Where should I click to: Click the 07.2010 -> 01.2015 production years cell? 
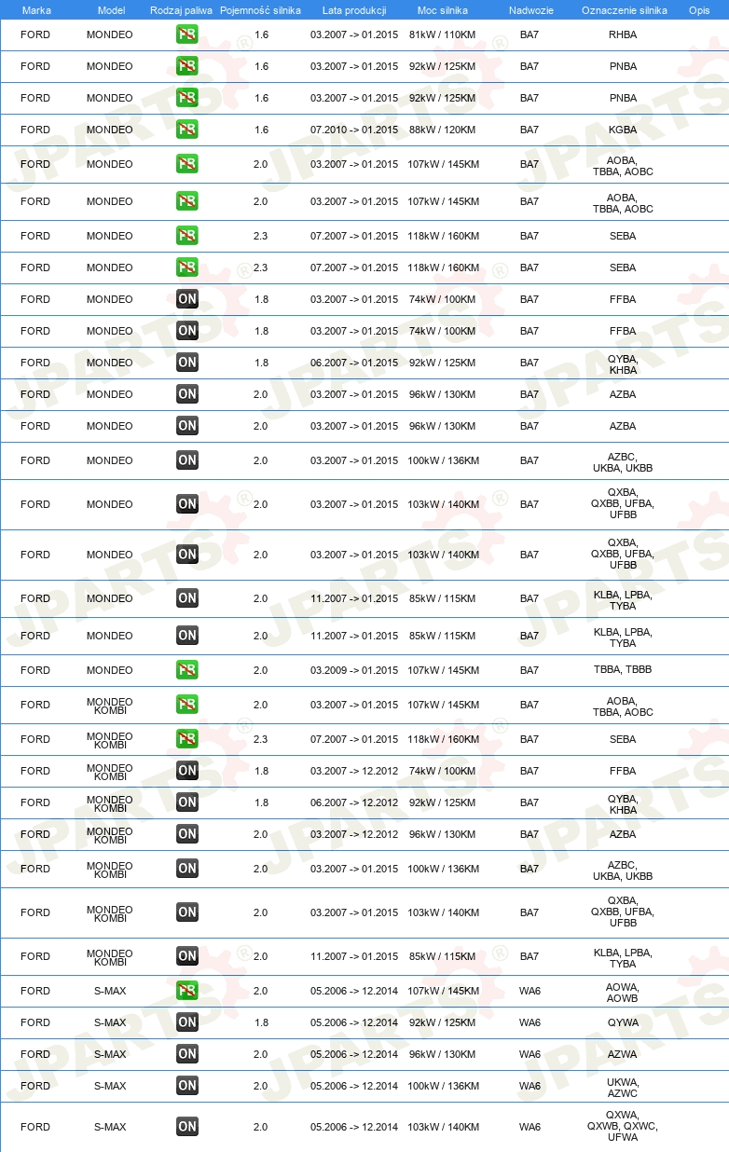point(354,130)
